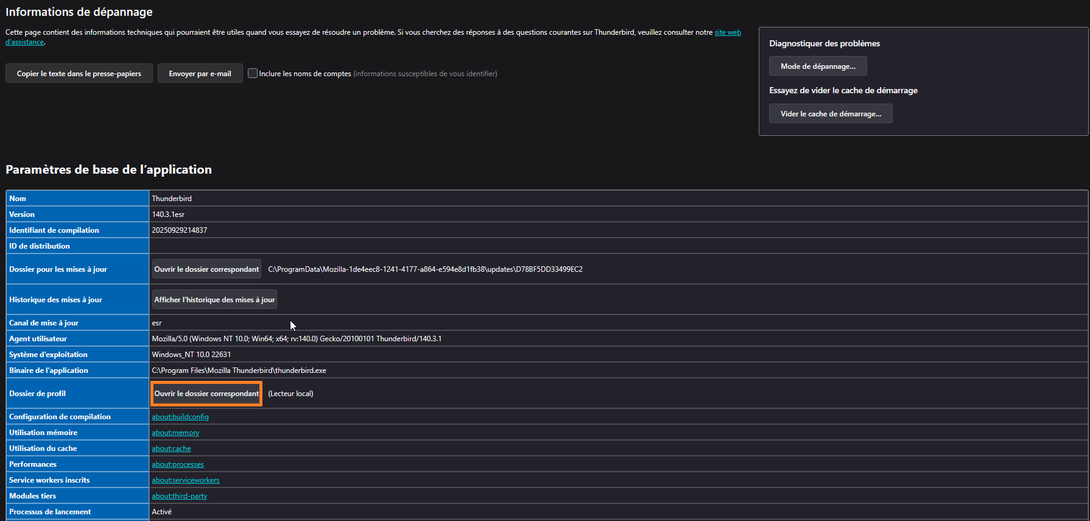
Task: Click the about:processes link
Action: tap(178, 464)
